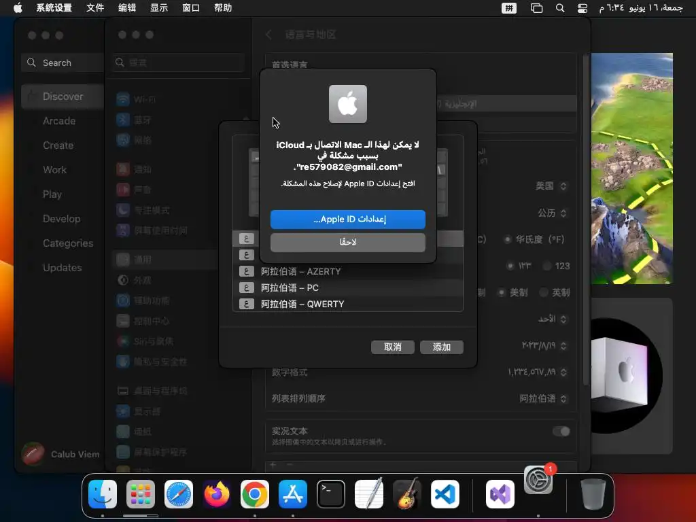Image resolution: width=696 pixels, height=522 pixels.
Task: Open the 显示 menu
Action: click(159, 8)
